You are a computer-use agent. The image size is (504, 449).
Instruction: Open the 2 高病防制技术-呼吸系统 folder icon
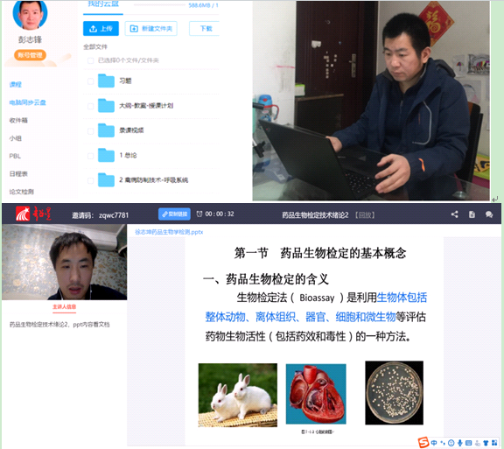(x=106, y=179)
